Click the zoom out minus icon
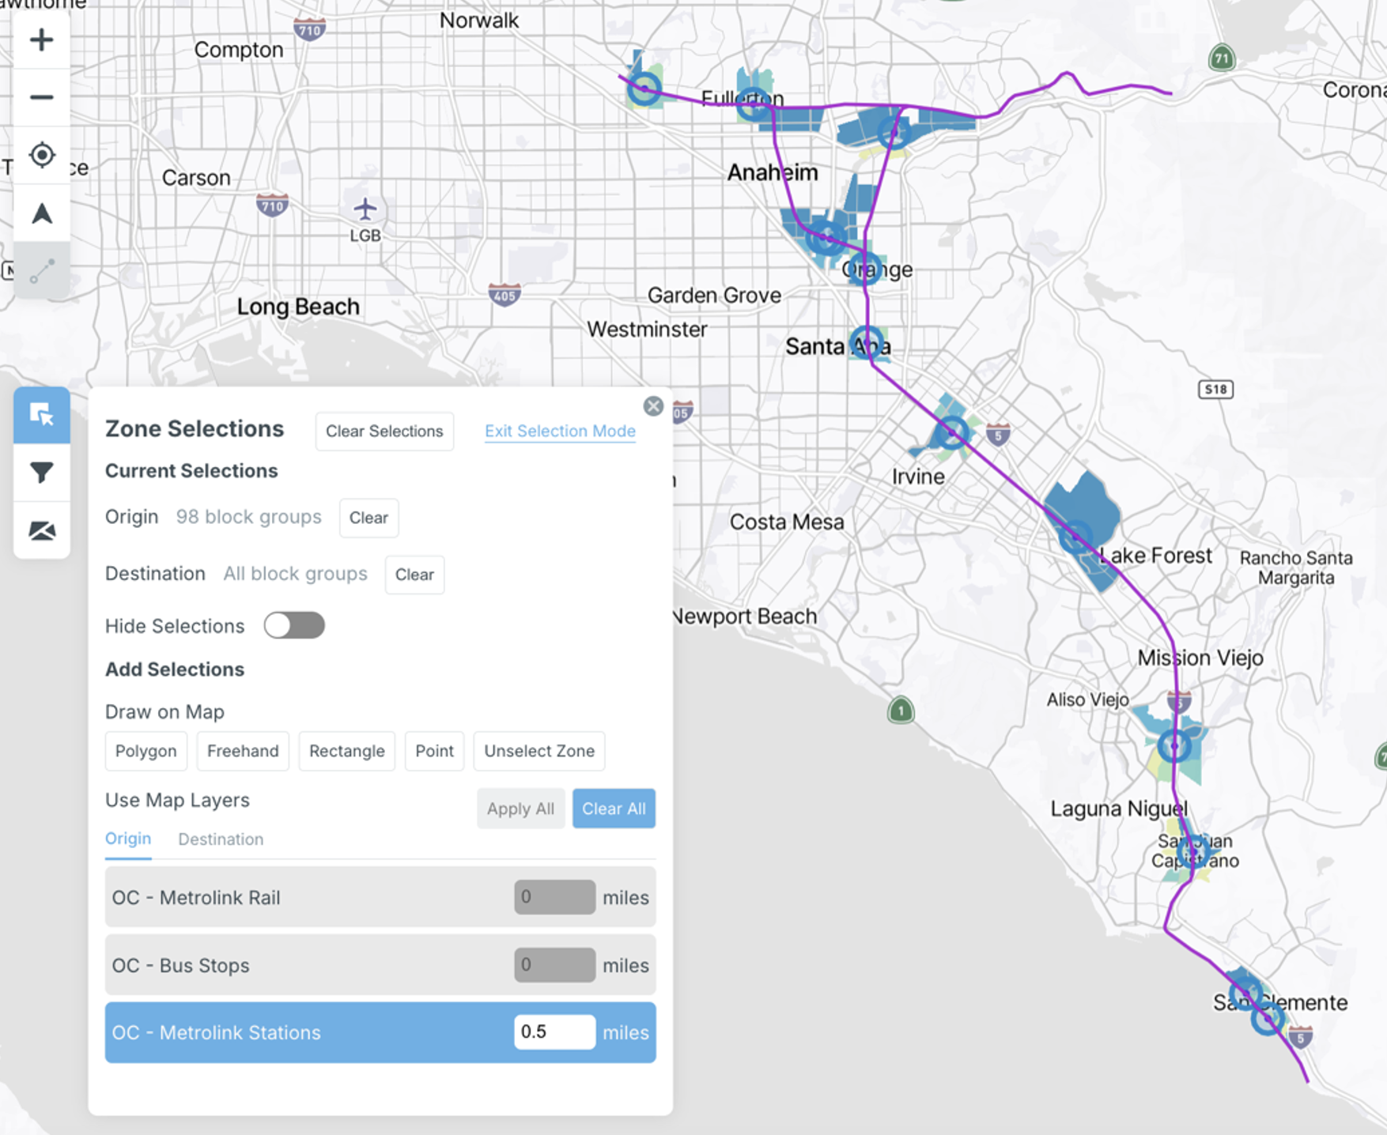 tap(41, 97)
